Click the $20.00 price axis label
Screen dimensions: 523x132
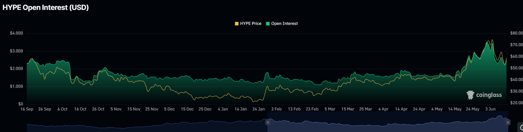pyautogui.click(x=516, y=103)
